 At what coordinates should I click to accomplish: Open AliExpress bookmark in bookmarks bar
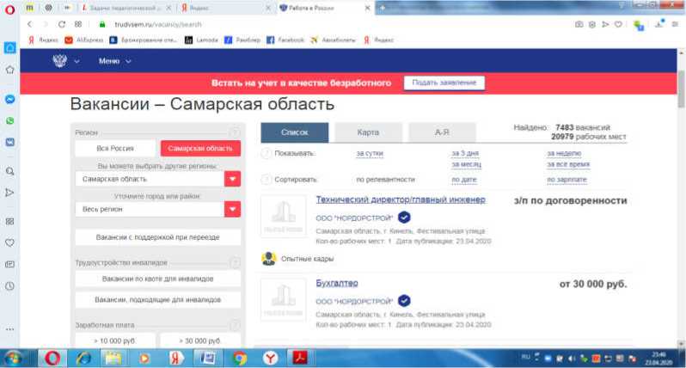(84, 40)
